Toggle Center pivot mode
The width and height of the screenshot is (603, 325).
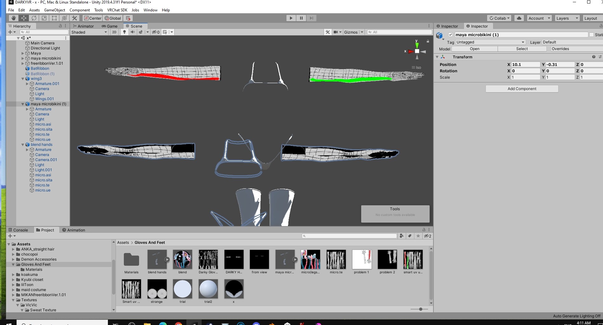click(x=92, y=18)
